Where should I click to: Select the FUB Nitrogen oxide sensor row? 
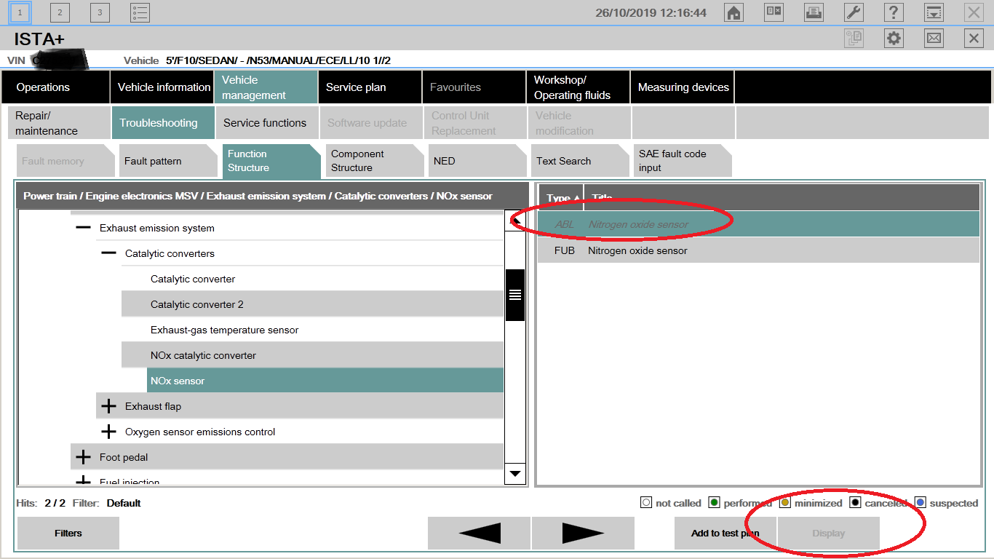pyautogui.click(x=757, y=250)
